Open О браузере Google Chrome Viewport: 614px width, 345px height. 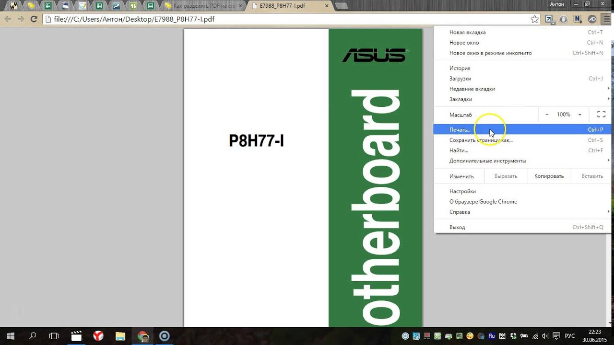(522, 202)
